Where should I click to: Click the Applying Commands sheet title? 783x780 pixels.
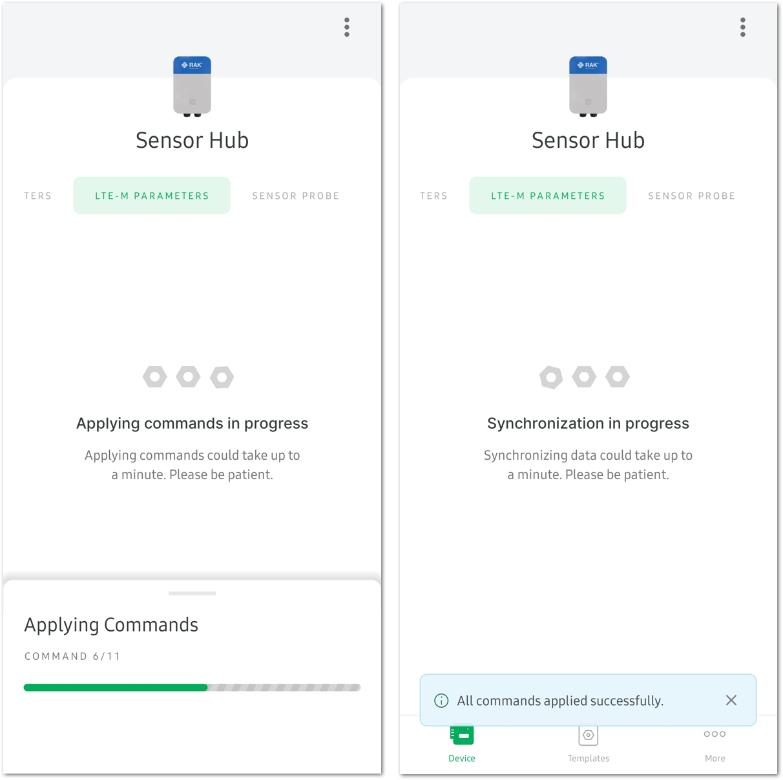click(x=111, y=625)
